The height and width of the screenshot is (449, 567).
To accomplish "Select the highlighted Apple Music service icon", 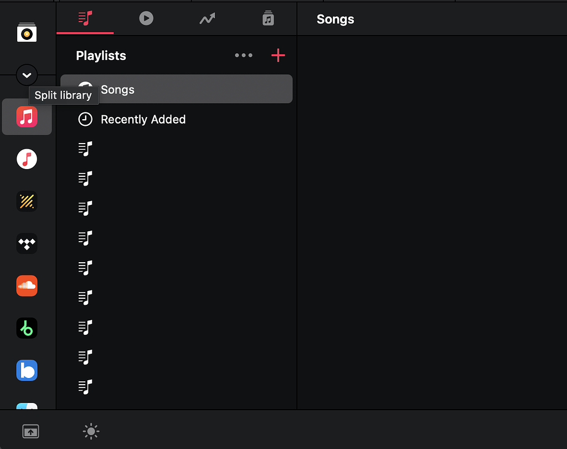I will [x=27, y=117].
